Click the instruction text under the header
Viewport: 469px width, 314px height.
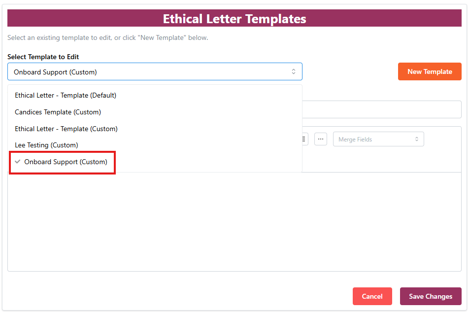click(x=108, y=38)
